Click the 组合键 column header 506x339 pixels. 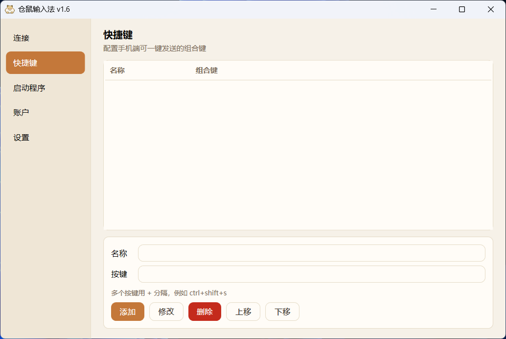point(207,71)
